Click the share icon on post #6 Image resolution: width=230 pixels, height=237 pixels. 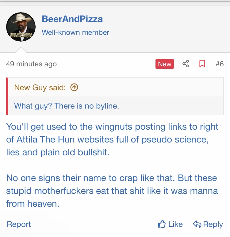pyautogui.click(x=186, y=64)
